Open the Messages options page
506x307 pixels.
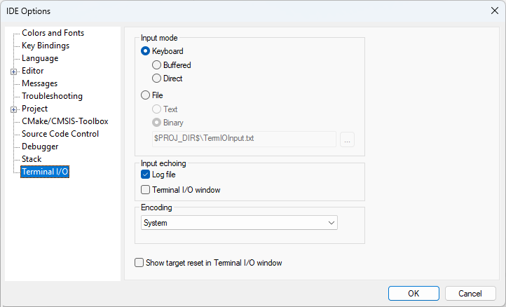pyautogui.click(x=39, y=83)
